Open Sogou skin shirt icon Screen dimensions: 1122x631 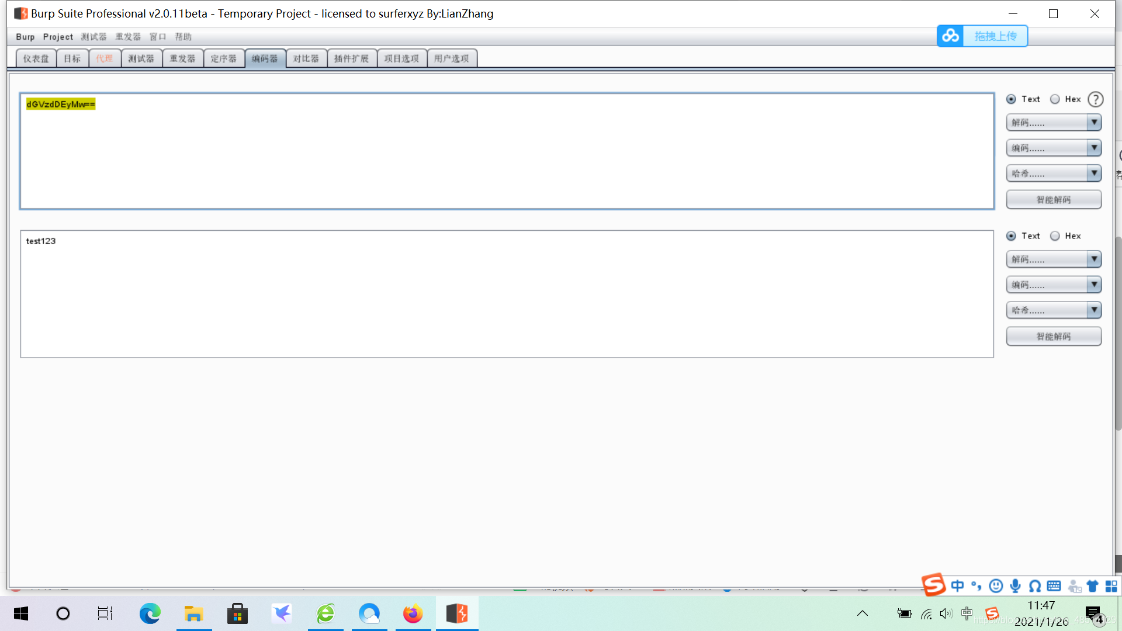click(x=1092, y=586)
